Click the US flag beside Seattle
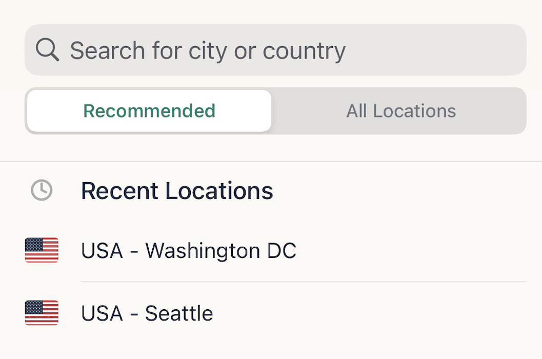 [42, 313]
